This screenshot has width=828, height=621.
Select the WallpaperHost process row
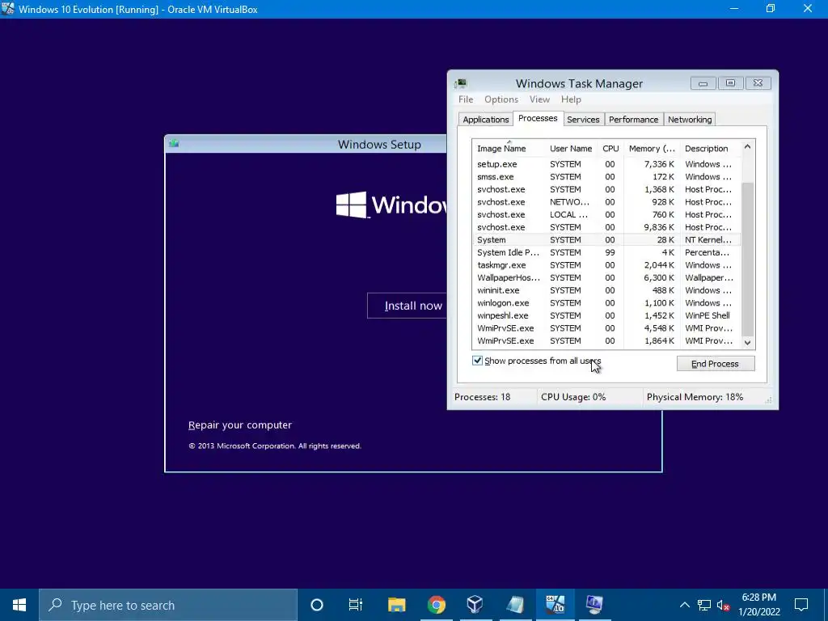tap(606, 278)
